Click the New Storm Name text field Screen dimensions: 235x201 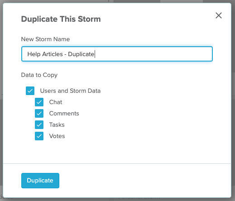click(117, 54)
